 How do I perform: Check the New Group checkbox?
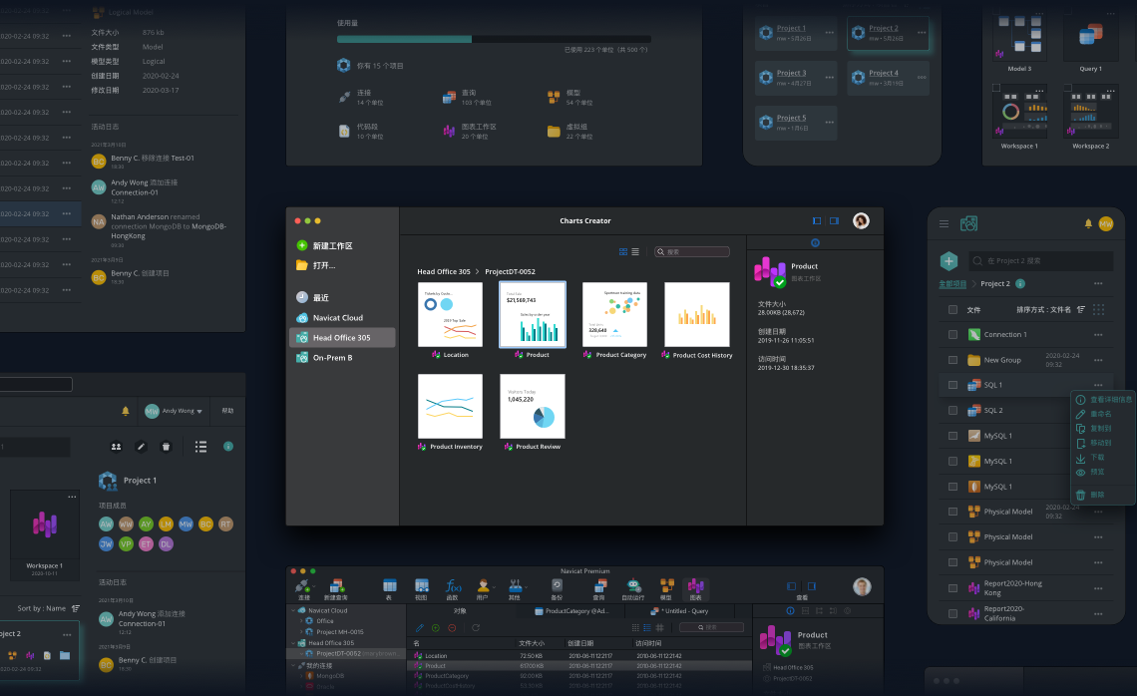(952, 360)
